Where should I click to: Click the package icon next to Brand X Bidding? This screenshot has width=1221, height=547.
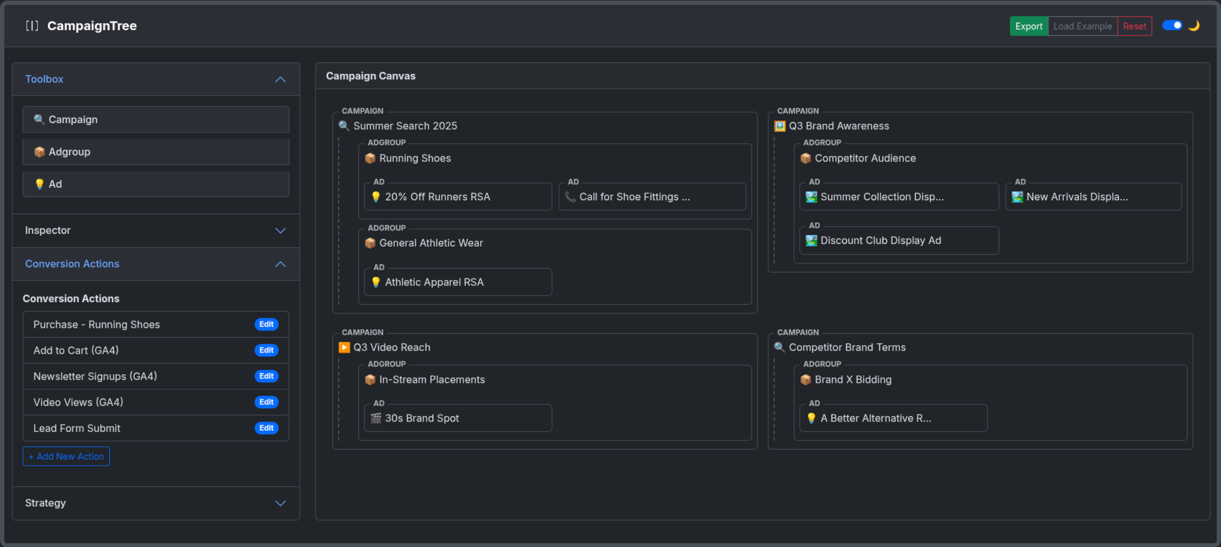[x=805, y=380]
